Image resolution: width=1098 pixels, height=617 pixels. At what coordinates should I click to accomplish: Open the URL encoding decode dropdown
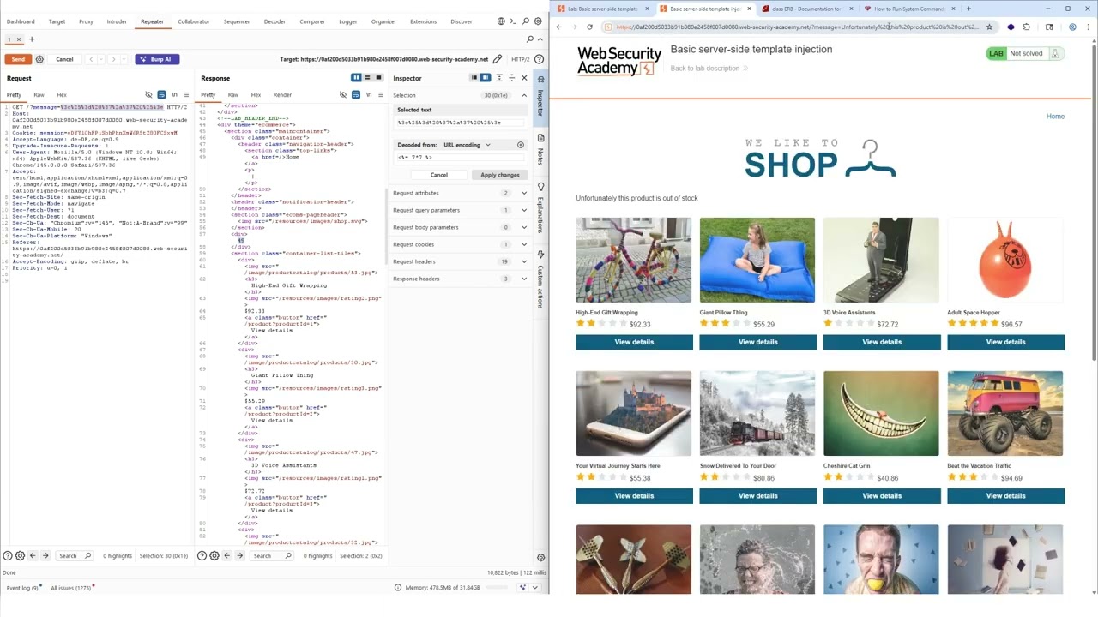coord(467,145)
